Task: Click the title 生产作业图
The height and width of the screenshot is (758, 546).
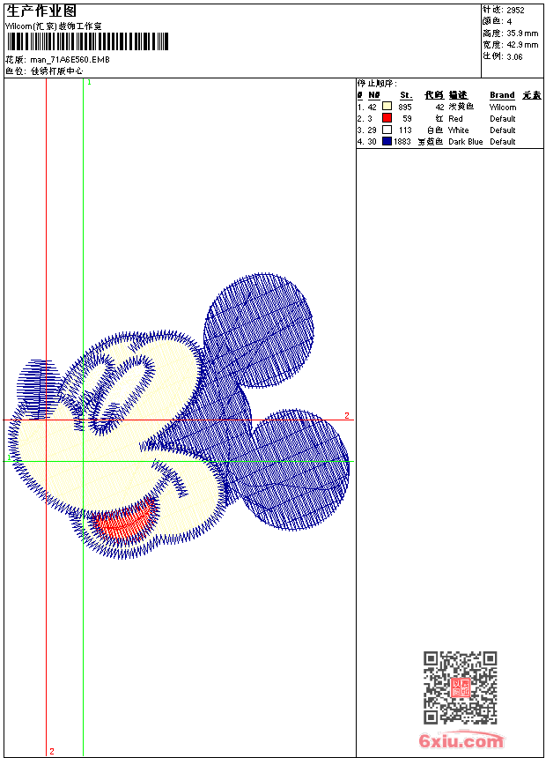Action: click(41, 11)
